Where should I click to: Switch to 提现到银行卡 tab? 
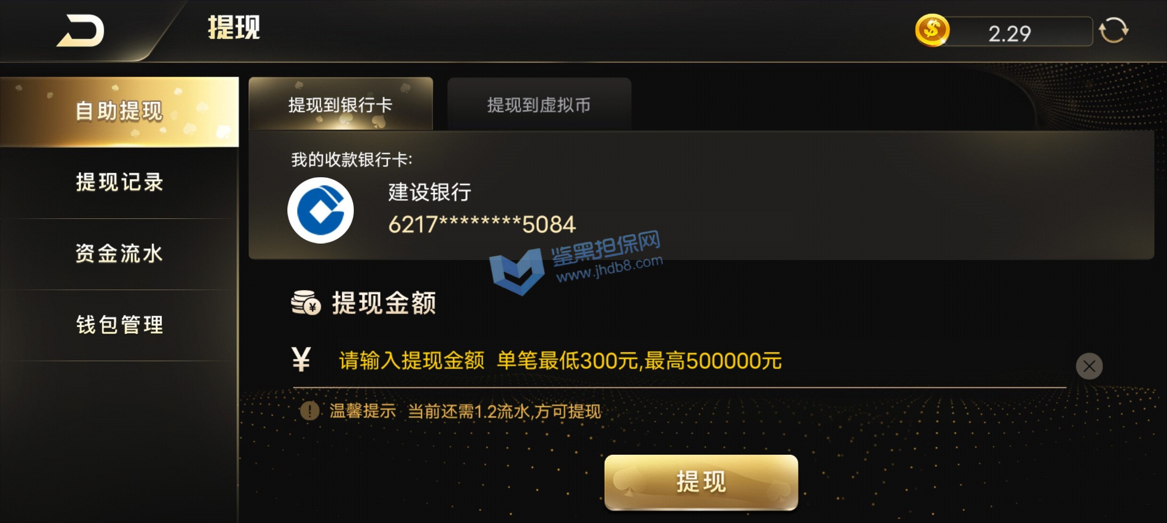tap(341, 104)
